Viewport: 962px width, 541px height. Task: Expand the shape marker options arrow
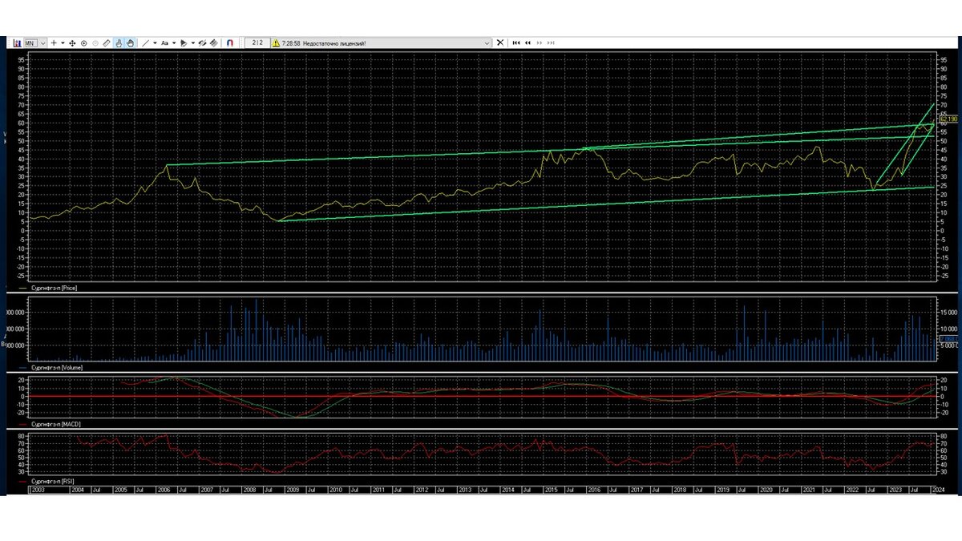(193, 43)
